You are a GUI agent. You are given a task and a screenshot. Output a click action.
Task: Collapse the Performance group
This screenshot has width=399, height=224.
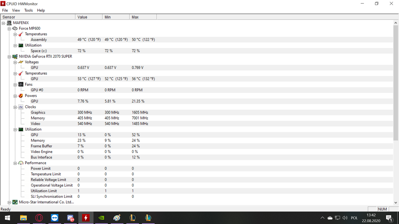(15, 163)
